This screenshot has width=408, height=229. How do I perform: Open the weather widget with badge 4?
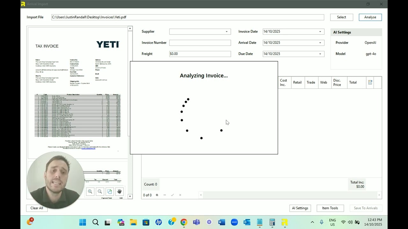pos(30,222)
